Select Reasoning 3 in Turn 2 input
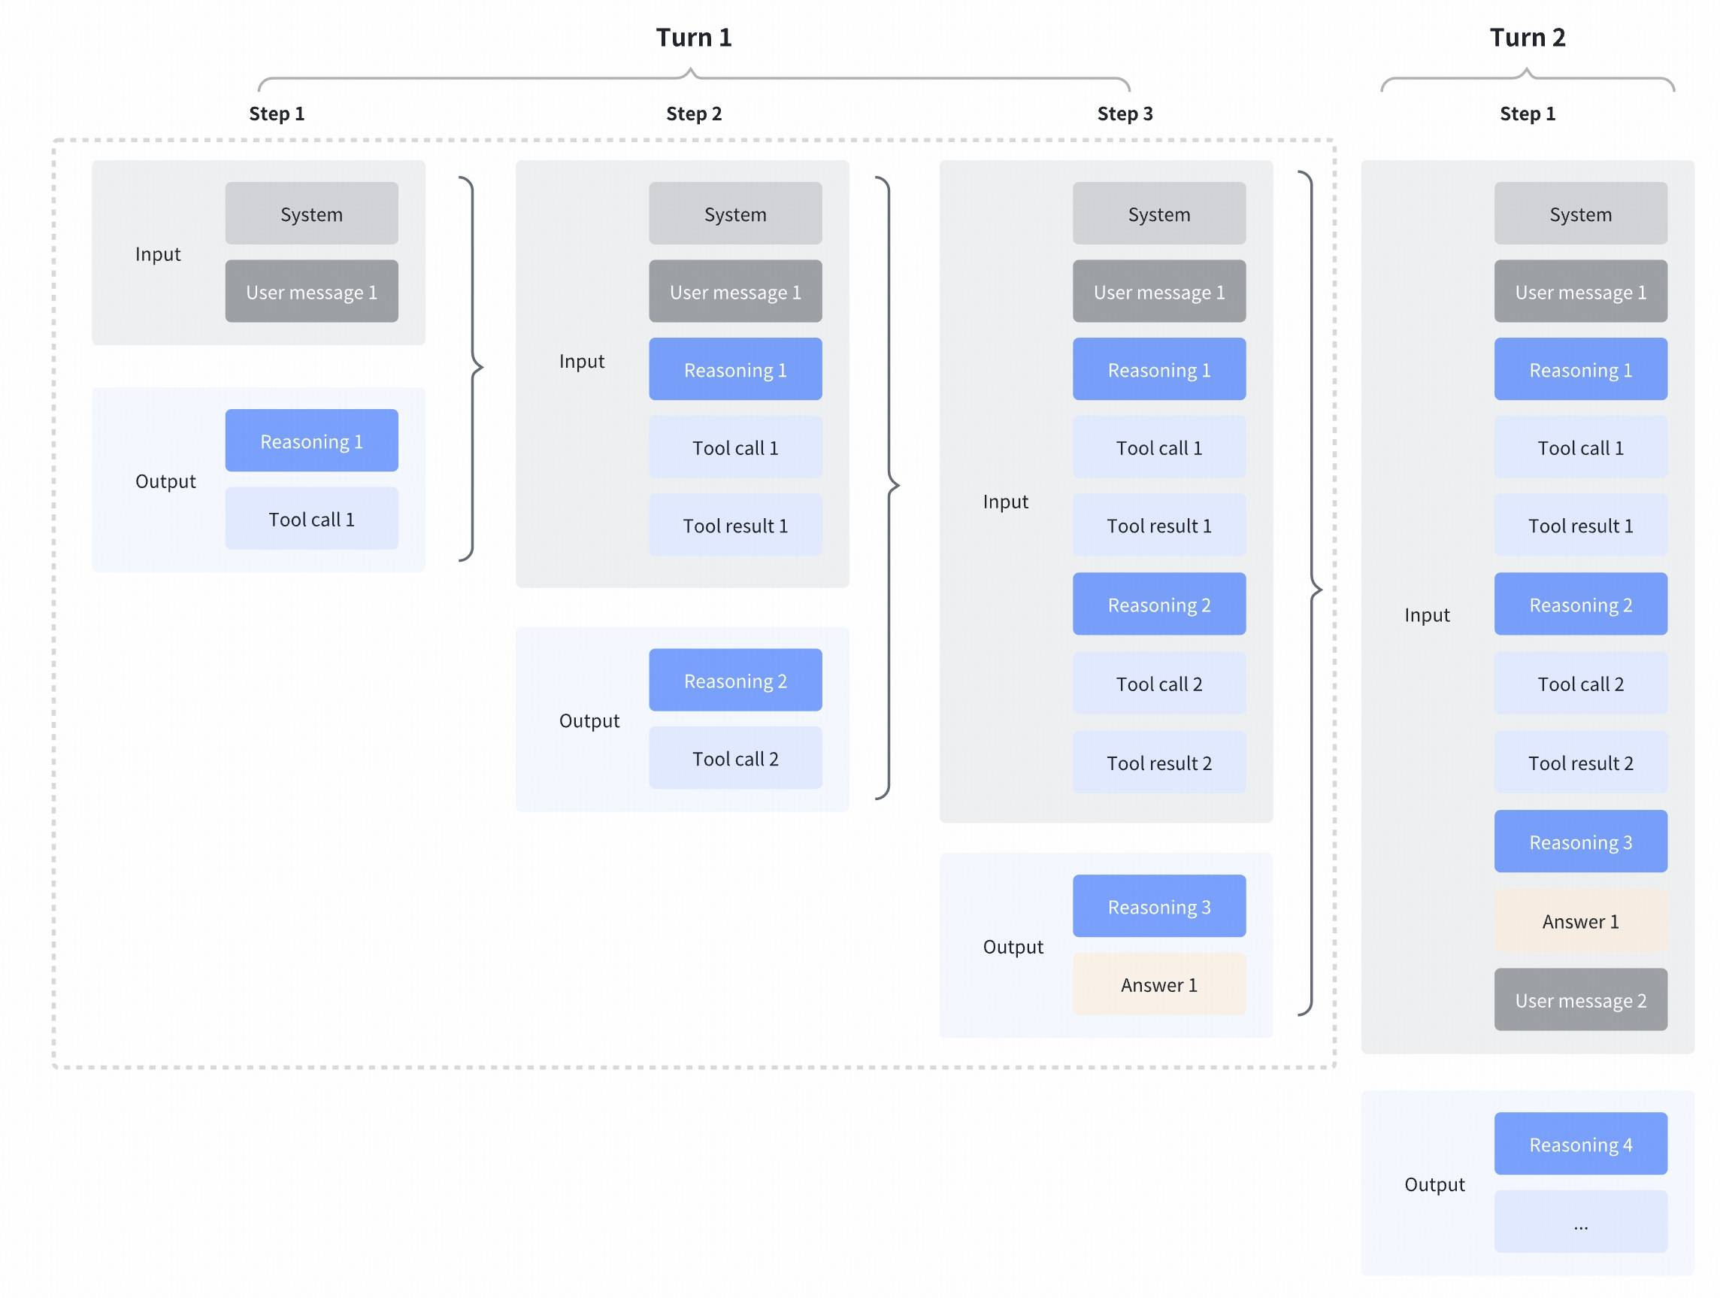1720x1298 pixels. pos(1580,842)
